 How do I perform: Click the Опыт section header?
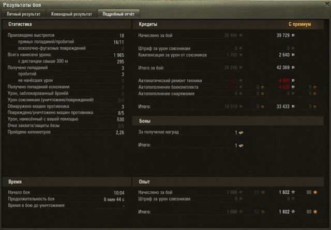(x=144, y=182)
